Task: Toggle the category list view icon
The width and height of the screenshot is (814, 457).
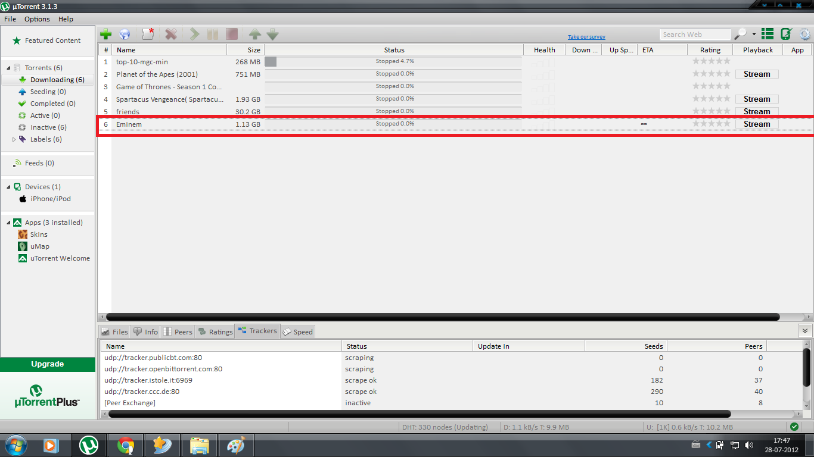Action: [768, 35]
